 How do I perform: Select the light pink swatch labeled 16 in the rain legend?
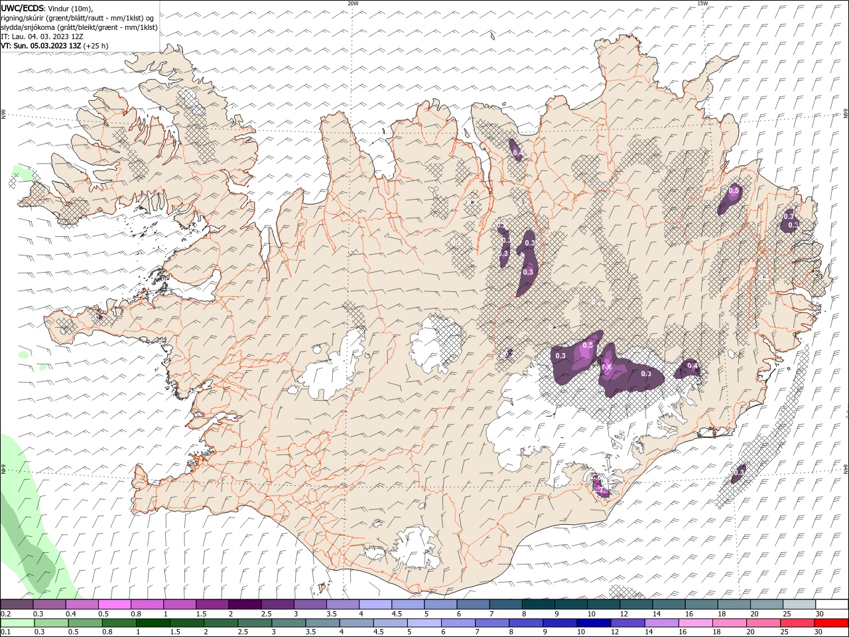click(x=695, y=623)
